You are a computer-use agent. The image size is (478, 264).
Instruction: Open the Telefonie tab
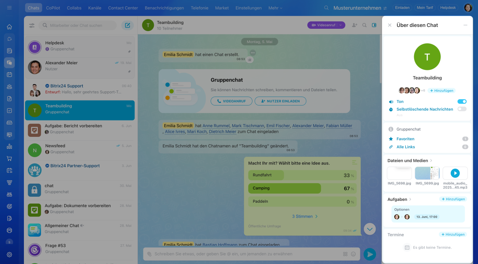(199, 8)
